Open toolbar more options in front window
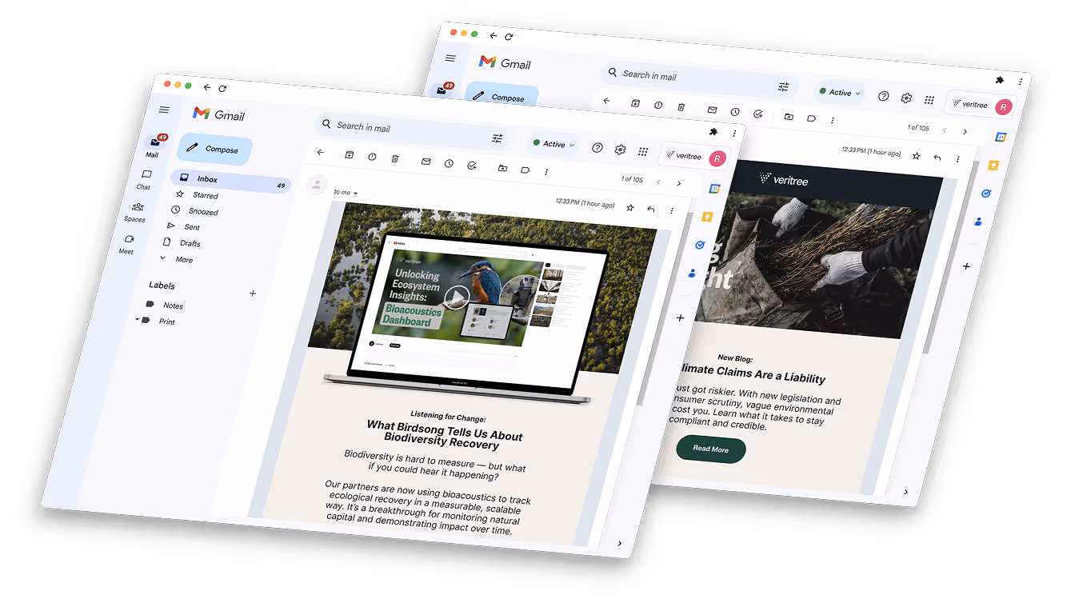The image size is (1067, 599). coord(546,171)
